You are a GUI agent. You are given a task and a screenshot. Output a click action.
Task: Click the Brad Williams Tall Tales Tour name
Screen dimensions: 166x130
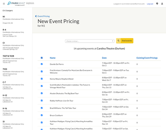(x=63, y=108)
